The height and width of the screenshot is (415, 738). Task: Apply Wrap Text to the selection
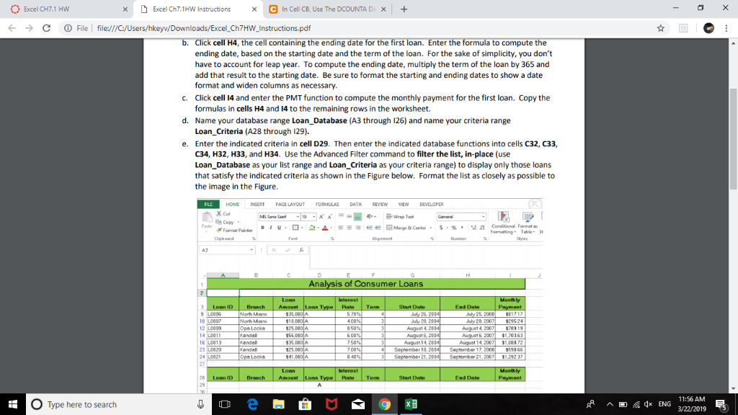(x=403, y=217)
